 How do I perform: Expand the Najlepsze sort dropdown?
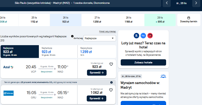point(100,38)
